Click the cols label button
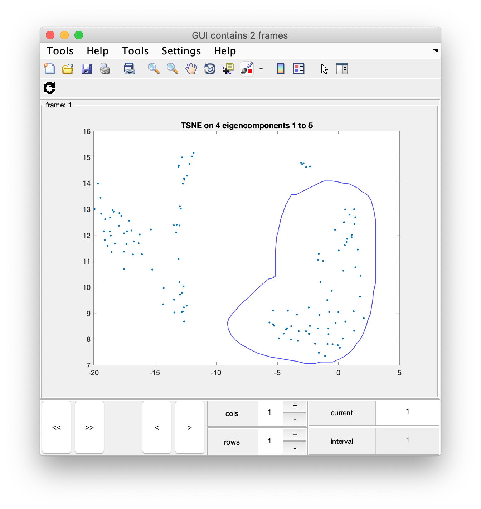Image resolution: width=481 pixels, height=509 pixels. (x=233, y=413)
